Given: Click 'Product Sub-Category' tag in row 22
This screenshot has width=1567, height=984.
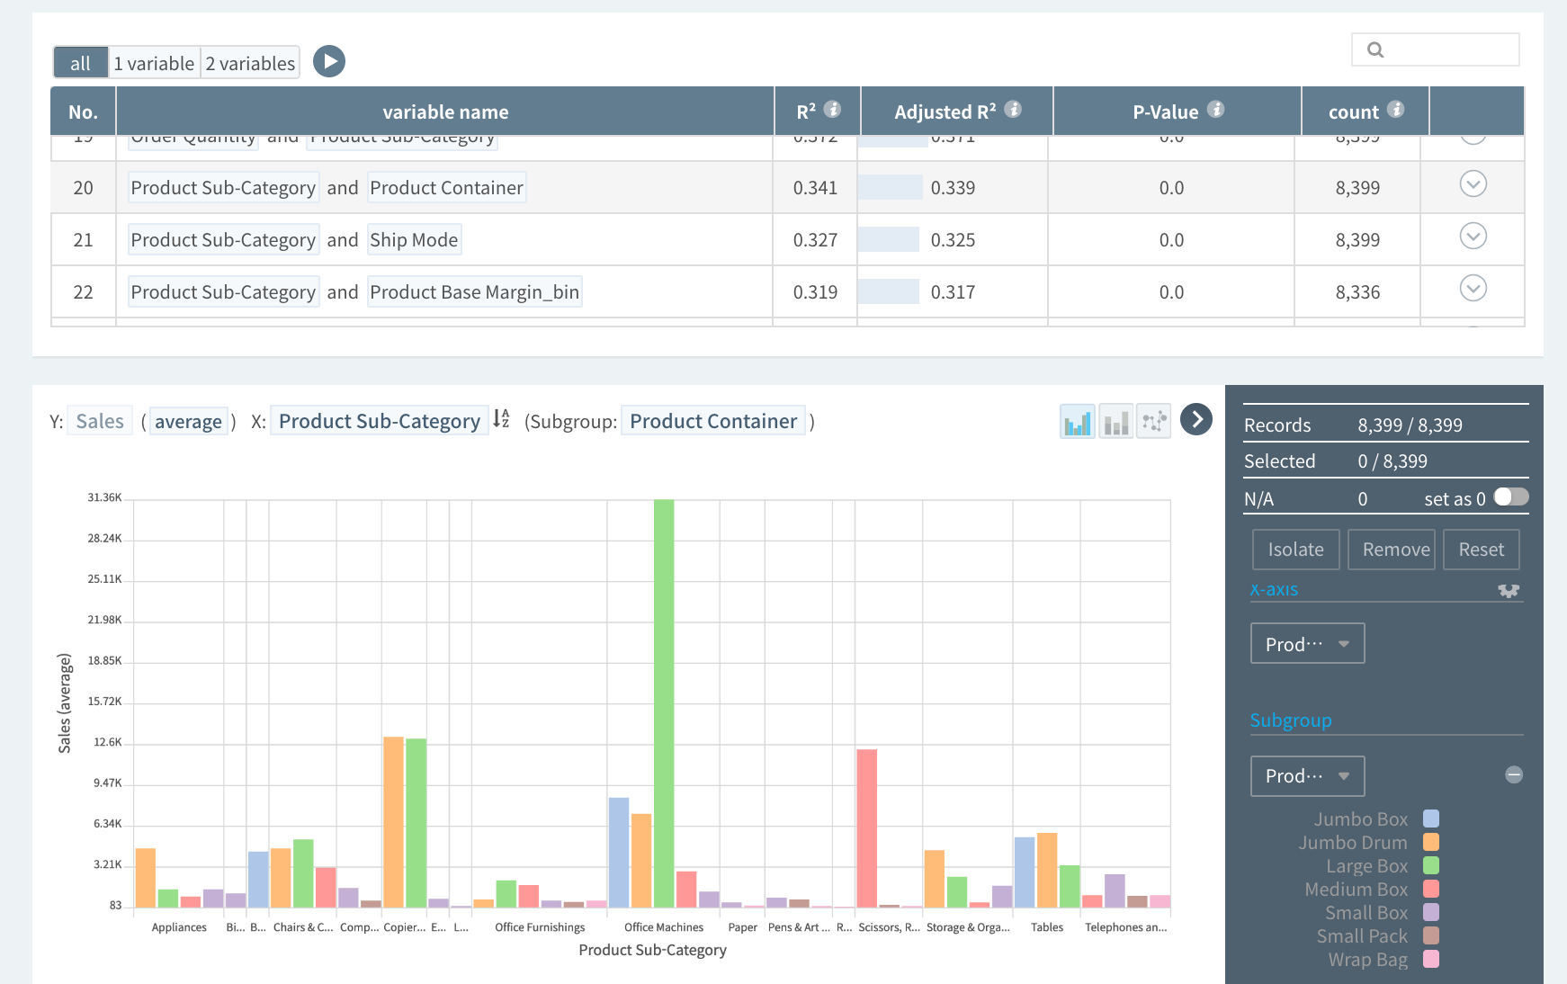Looking at the screenshot, I should [223, 292].
